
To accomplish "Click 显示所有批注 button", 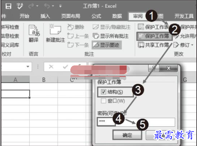I will [x=110, y=36].
